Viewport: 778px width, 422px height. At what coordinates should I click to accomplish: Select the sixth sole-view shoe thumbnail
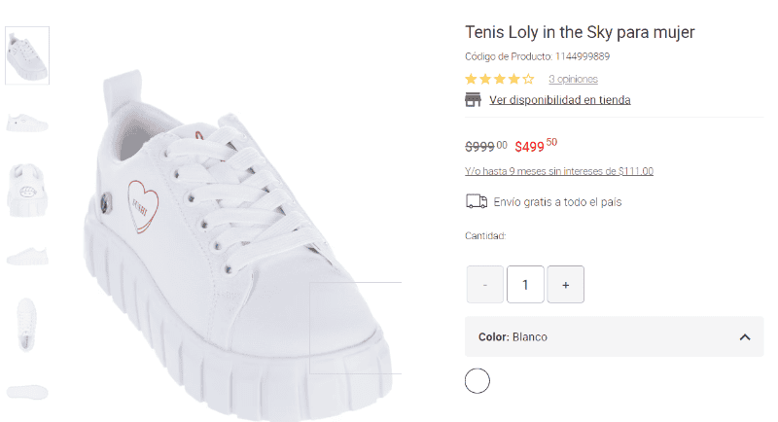click(x=27, y=392)
